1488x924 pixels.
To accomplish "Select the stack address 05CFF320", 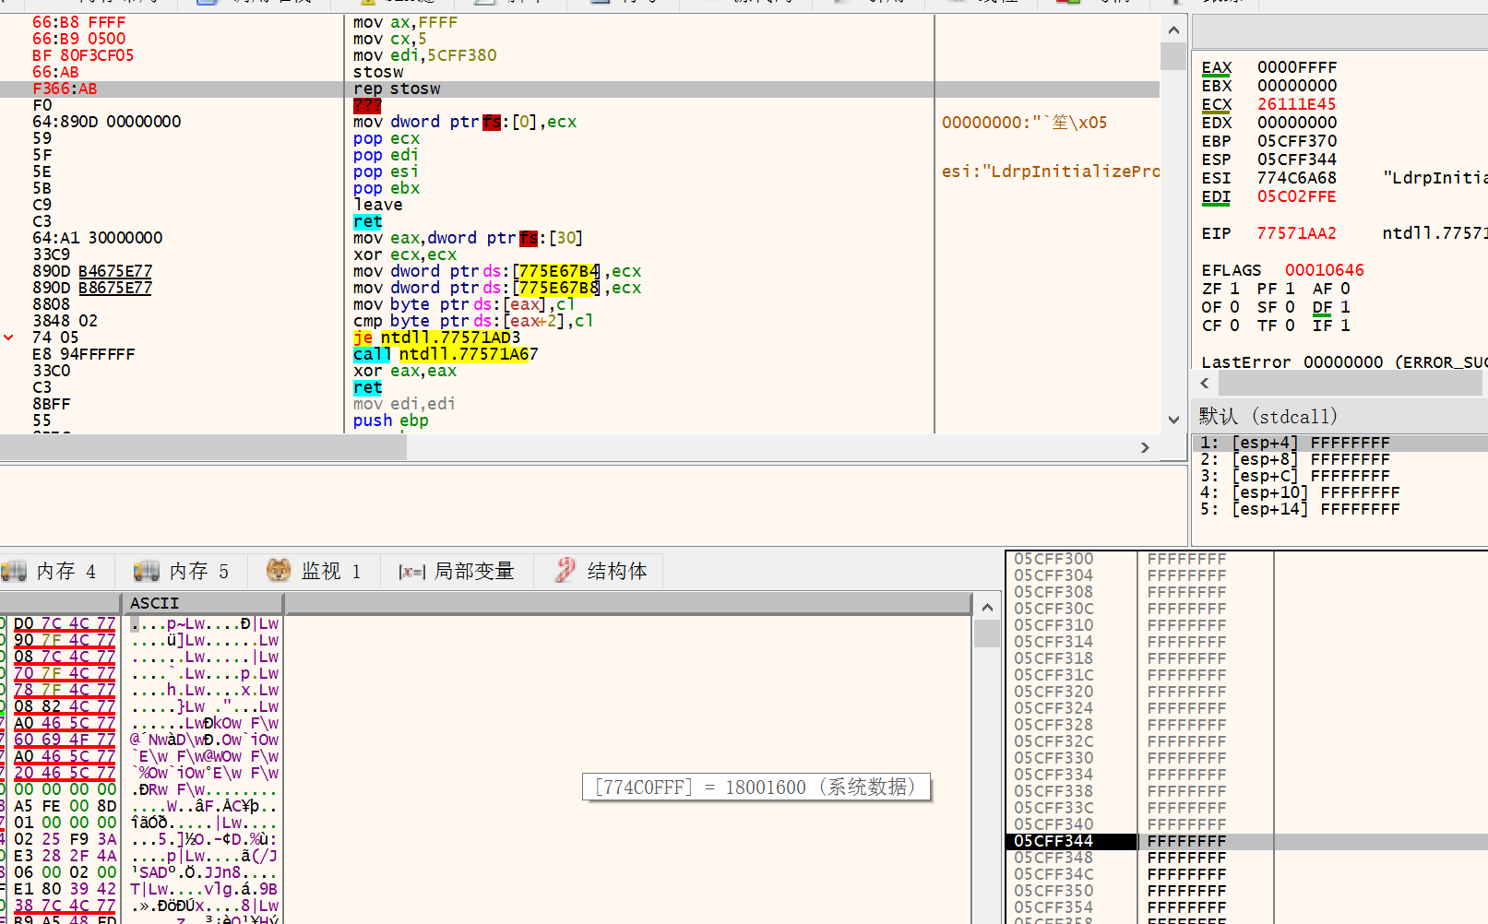I will coord(1054,692).
